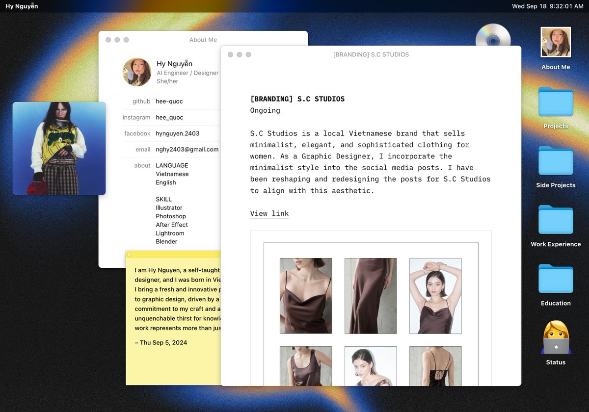Open the Status emoji icon
589x412 pixels.
point(556,337)
